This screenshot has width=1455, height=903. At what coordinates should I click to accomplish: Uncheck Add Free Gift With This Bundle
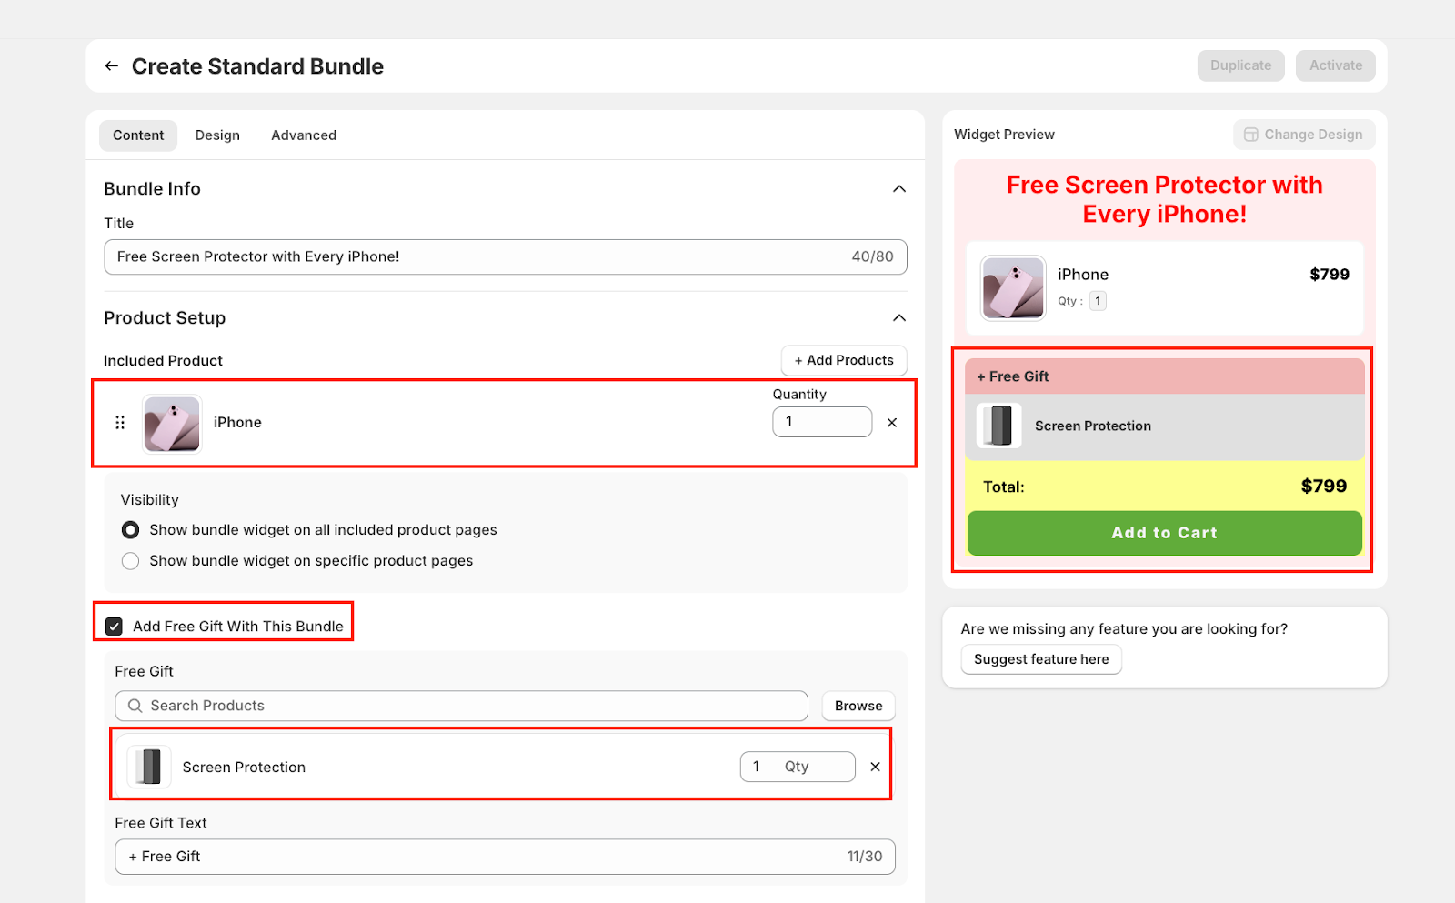[x=115, y=627]
